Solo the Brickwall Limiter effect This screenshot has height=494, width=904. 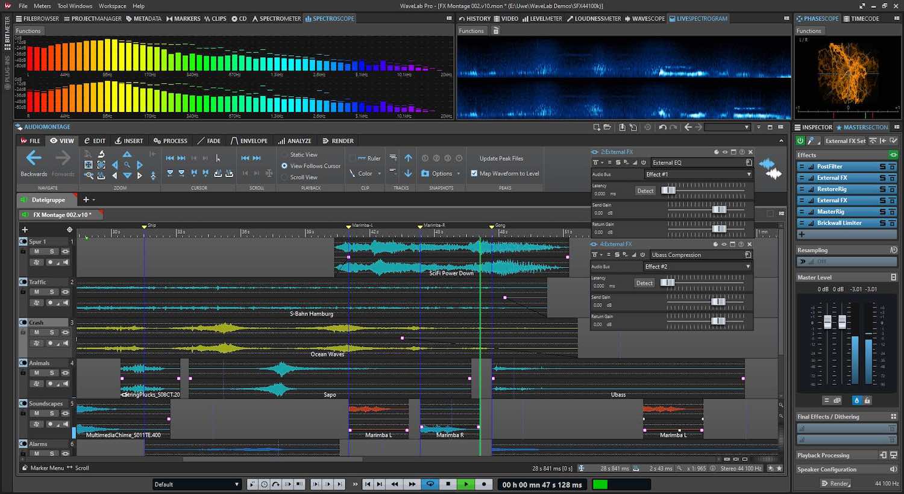click(x=883, y=223)
